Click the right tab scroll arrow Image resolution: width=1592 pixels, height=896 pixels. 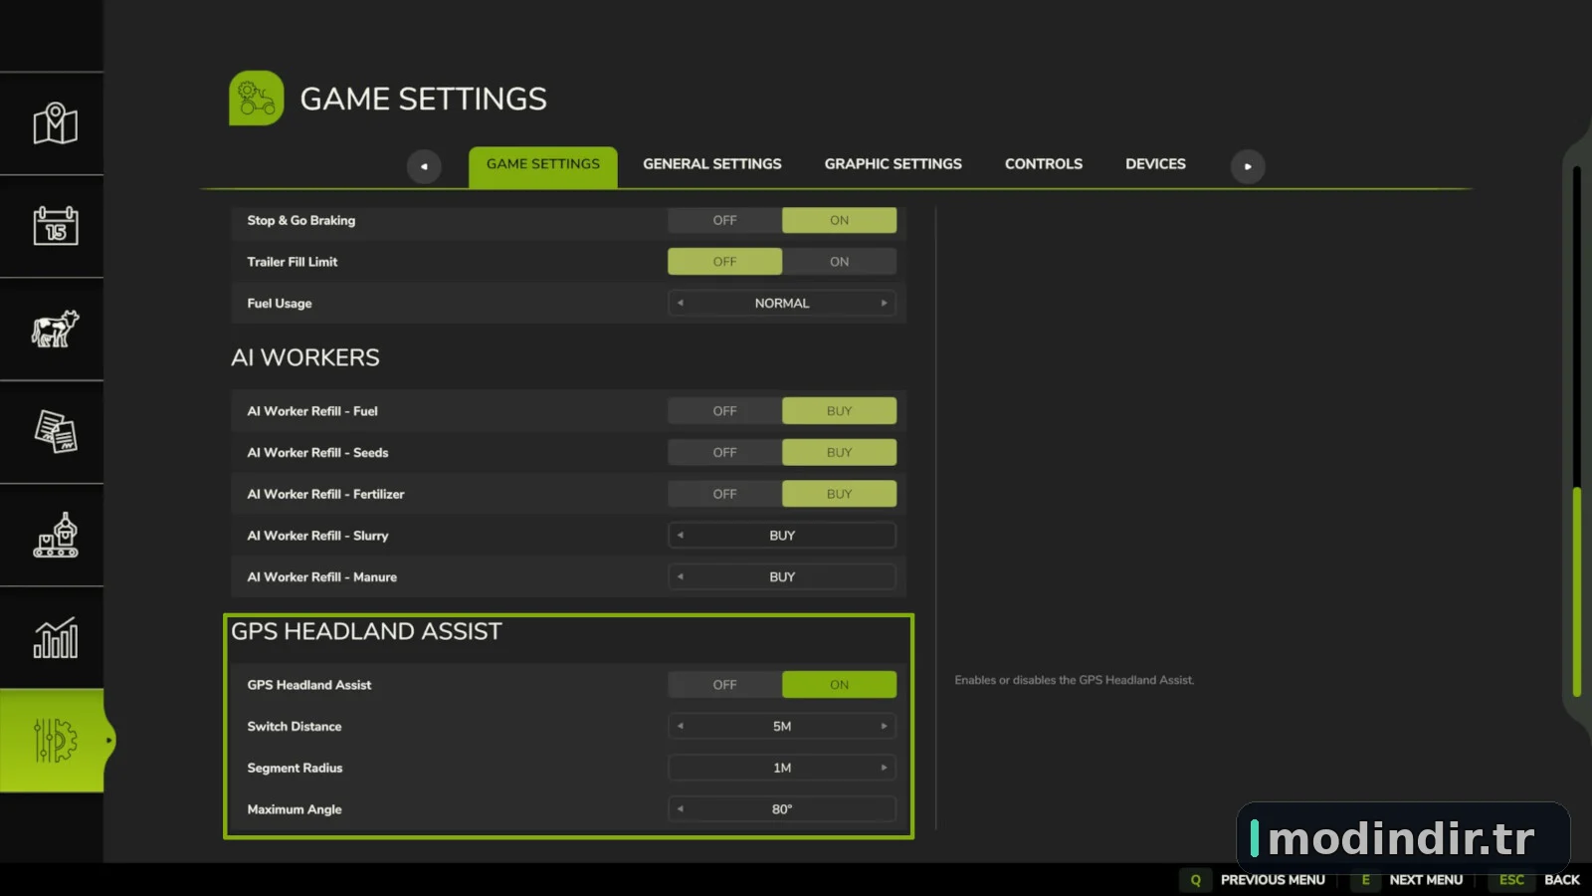[1248, 166]
